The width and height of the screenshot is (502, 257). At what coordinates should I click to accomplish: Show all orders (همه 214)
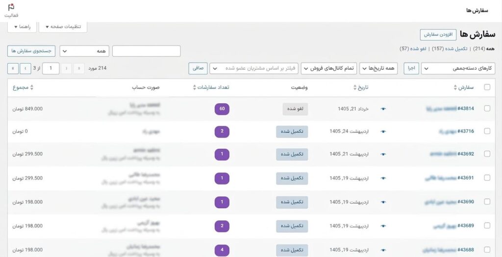pyautogui.click(x=483, y=48)
